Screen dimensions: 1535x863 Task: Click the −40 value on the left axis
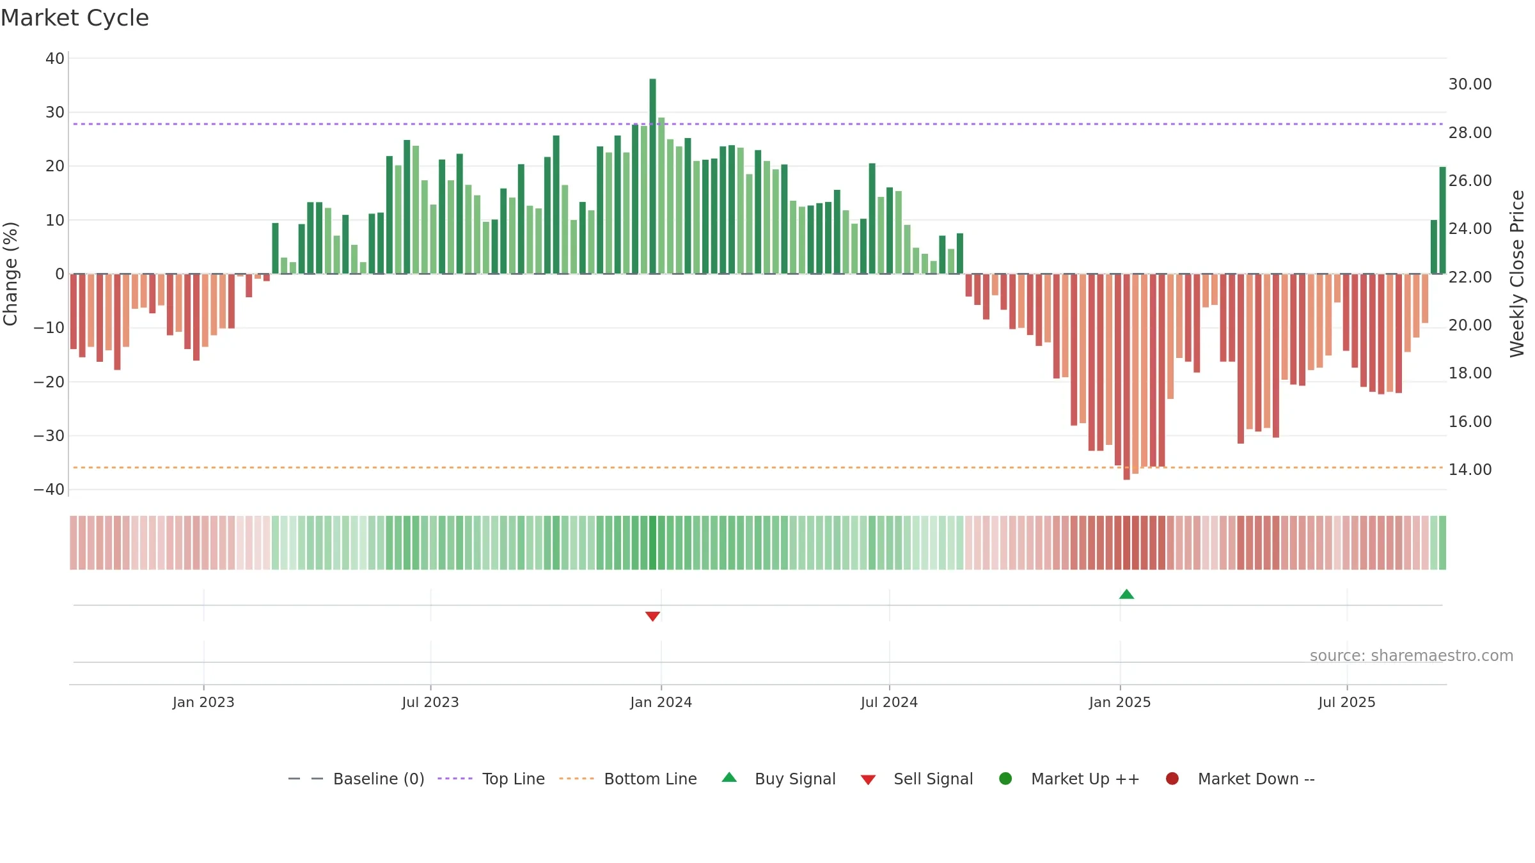point(49,490)
